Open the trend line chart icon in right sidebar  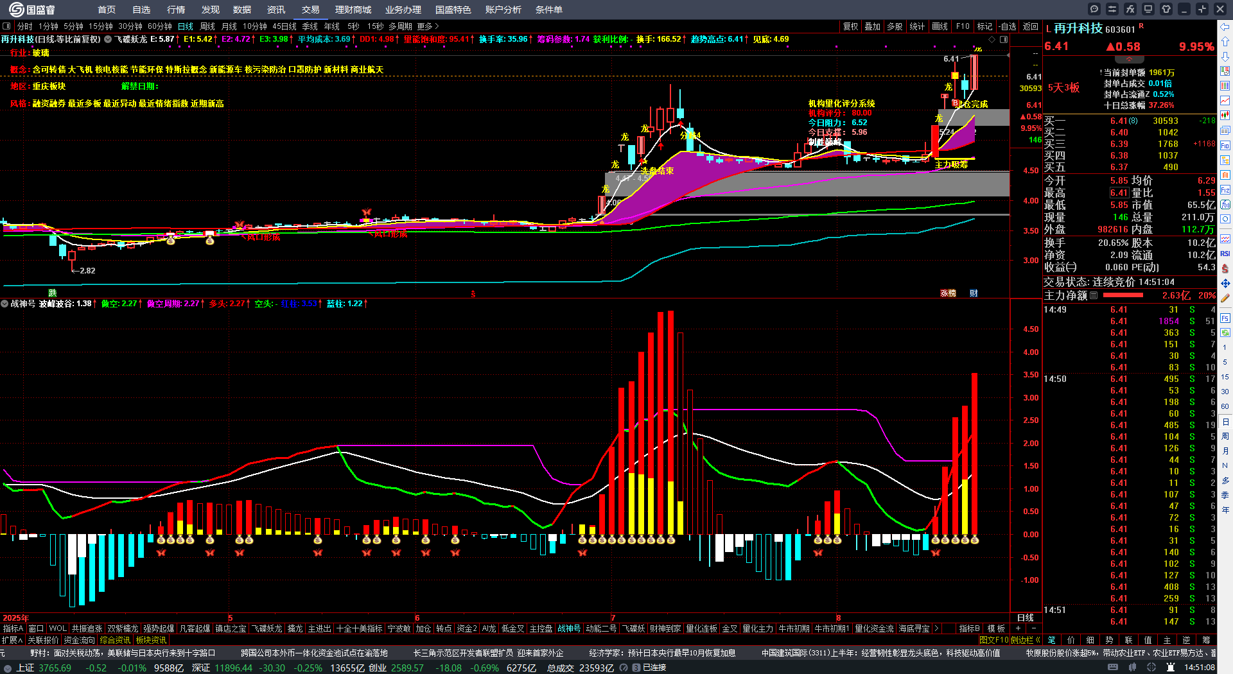tap(1225, 101)
